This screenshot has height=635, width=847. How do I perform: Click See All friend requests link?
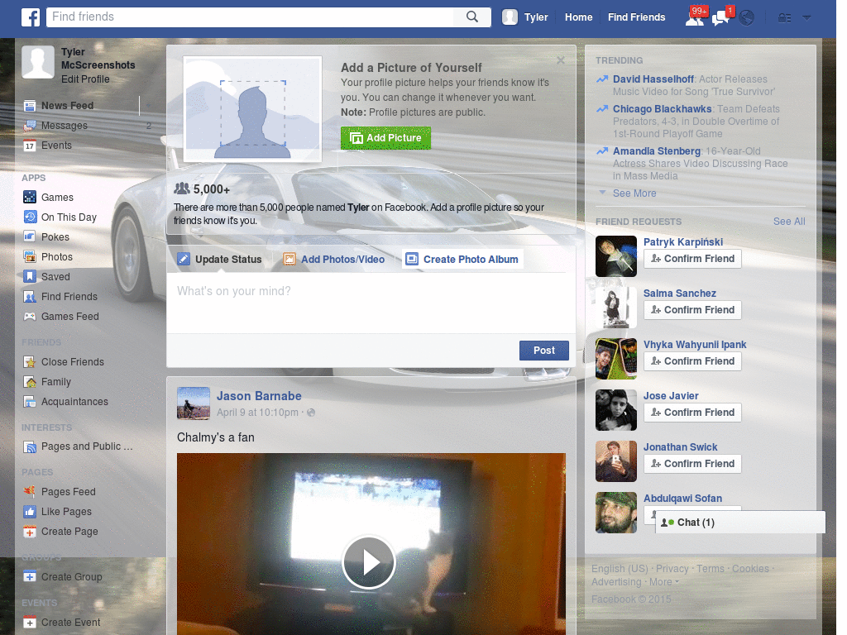tap(788, 222)
